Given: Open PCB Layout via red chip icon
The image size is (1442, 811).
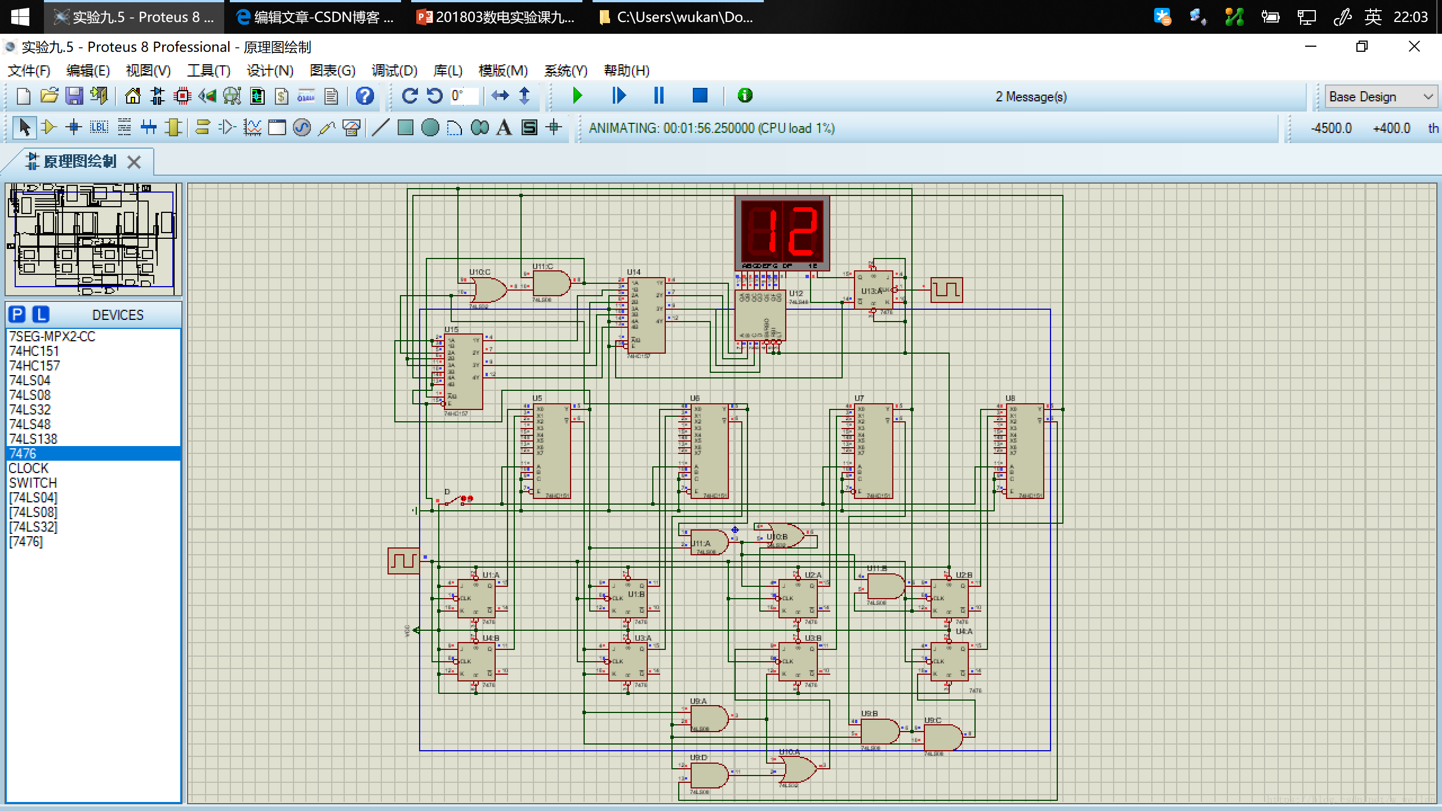Looking at the screenshot, I should click(183, 96).
